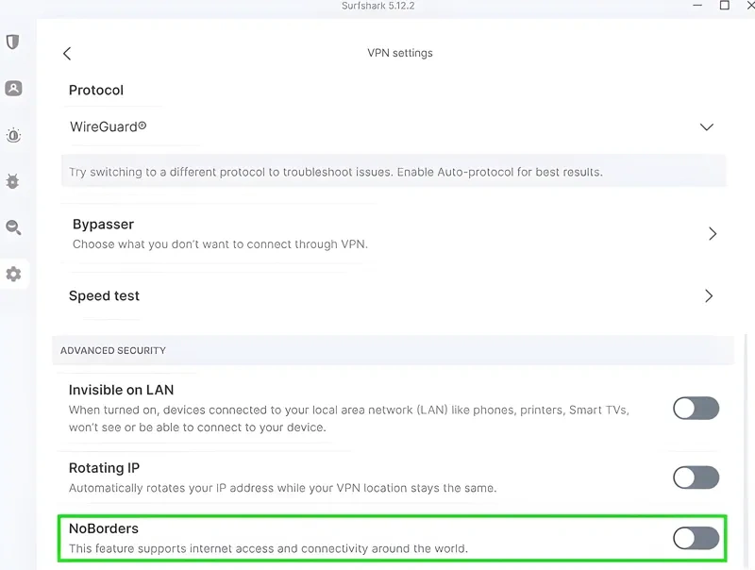Go back using the left arrow
755x570 pixels.
point(67,54)
